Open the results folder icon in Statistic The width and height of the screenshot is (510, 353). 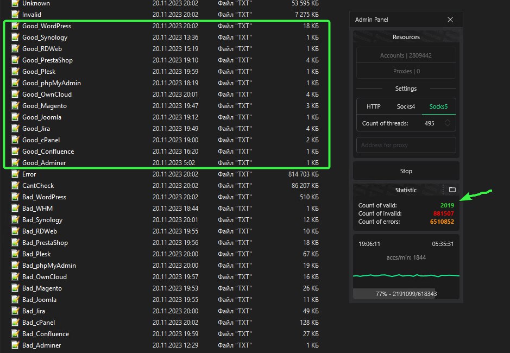coord(452,190)
